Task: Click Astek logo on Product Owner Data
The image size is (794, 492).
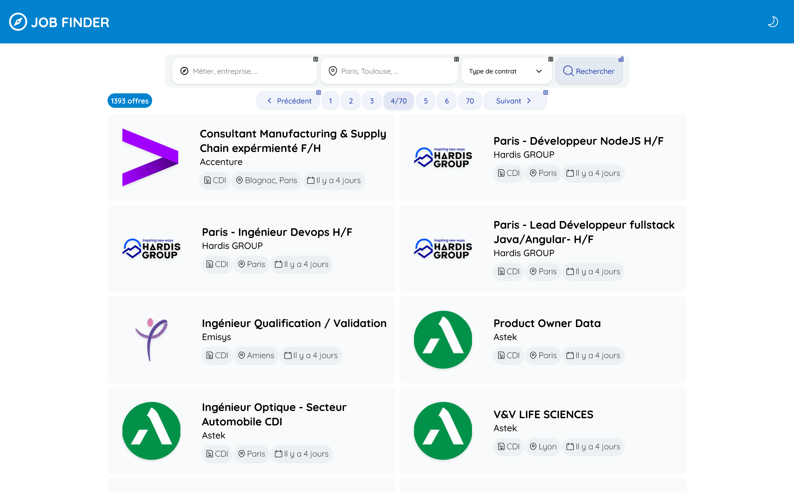Action: [x=443, y=339]
